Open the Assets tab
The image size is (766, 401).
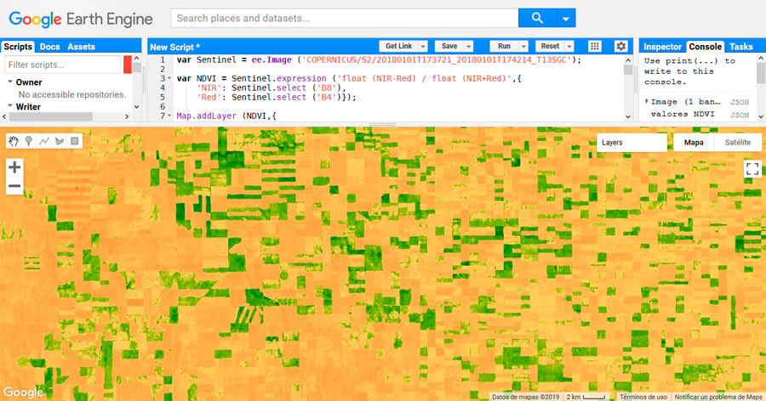(81, 47)
